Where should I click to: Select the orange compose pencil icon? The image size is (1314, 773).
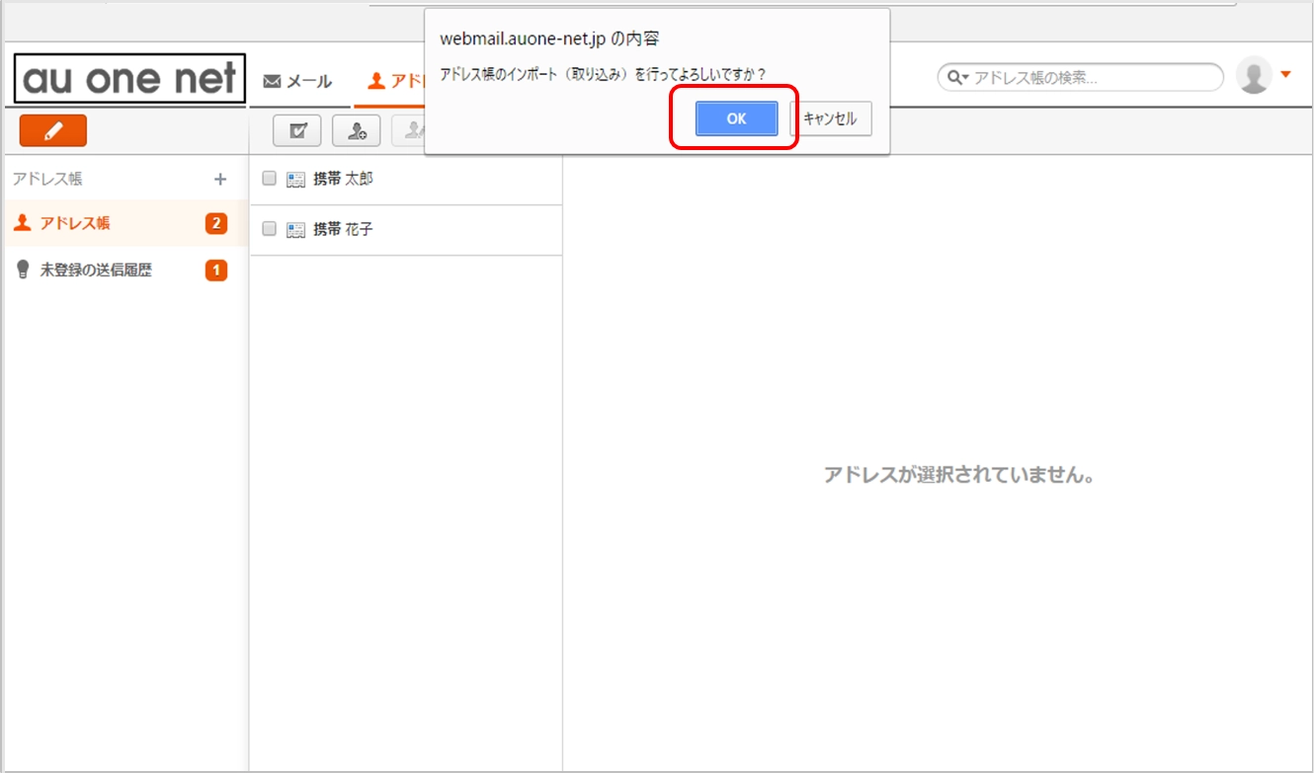(52, 130)
